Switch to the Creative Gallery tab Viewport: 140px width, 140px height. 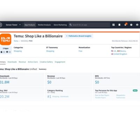tap(46, 62)
